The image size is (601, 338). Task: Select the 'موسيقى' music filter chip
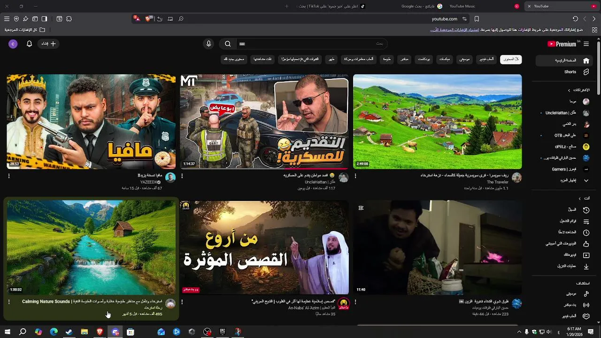464,59
